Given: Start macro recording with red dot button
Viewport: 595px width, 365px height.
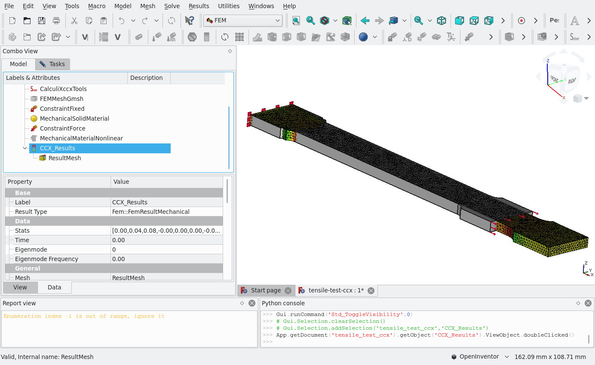Looking at the screenshot, I should pyautogui.click(x=521, y=20).
